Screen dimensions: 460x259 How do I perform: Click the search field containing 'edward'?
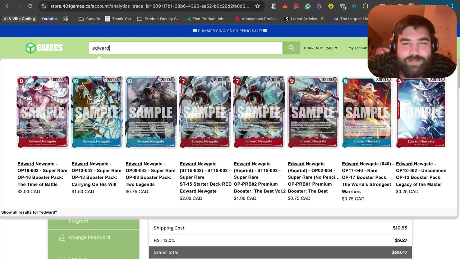186,48
